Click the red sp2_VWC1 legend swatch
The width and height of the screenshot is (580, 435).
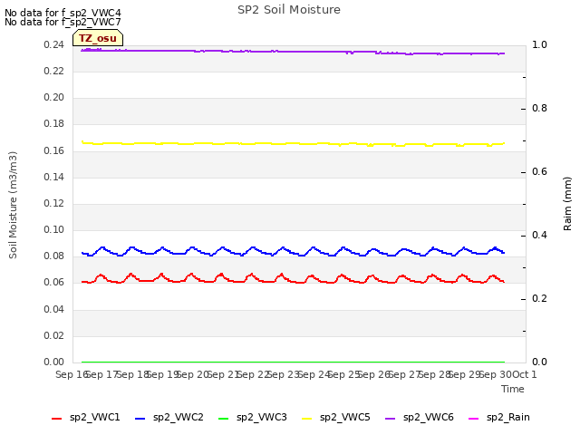point(56,419)
